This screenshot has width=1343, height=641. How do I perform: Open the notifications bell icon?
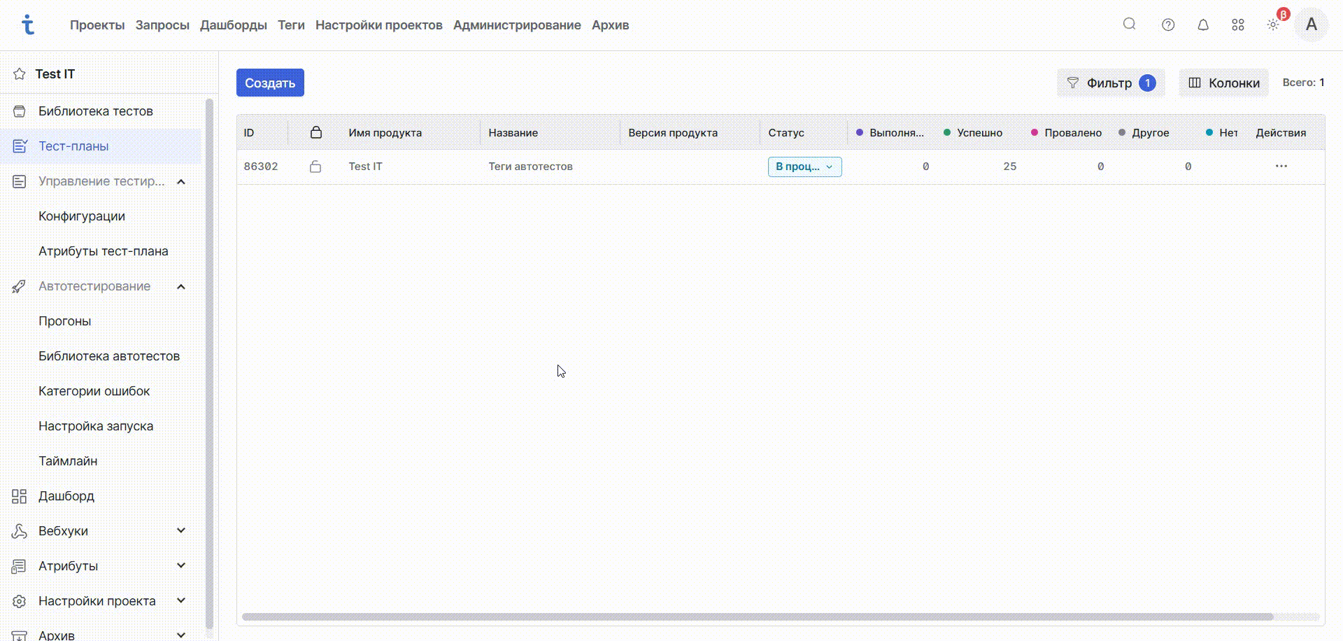coord(1203,25)
